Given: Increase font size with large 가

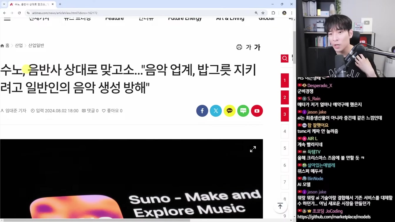Looking at the screenshot, I should pos(257,47).
